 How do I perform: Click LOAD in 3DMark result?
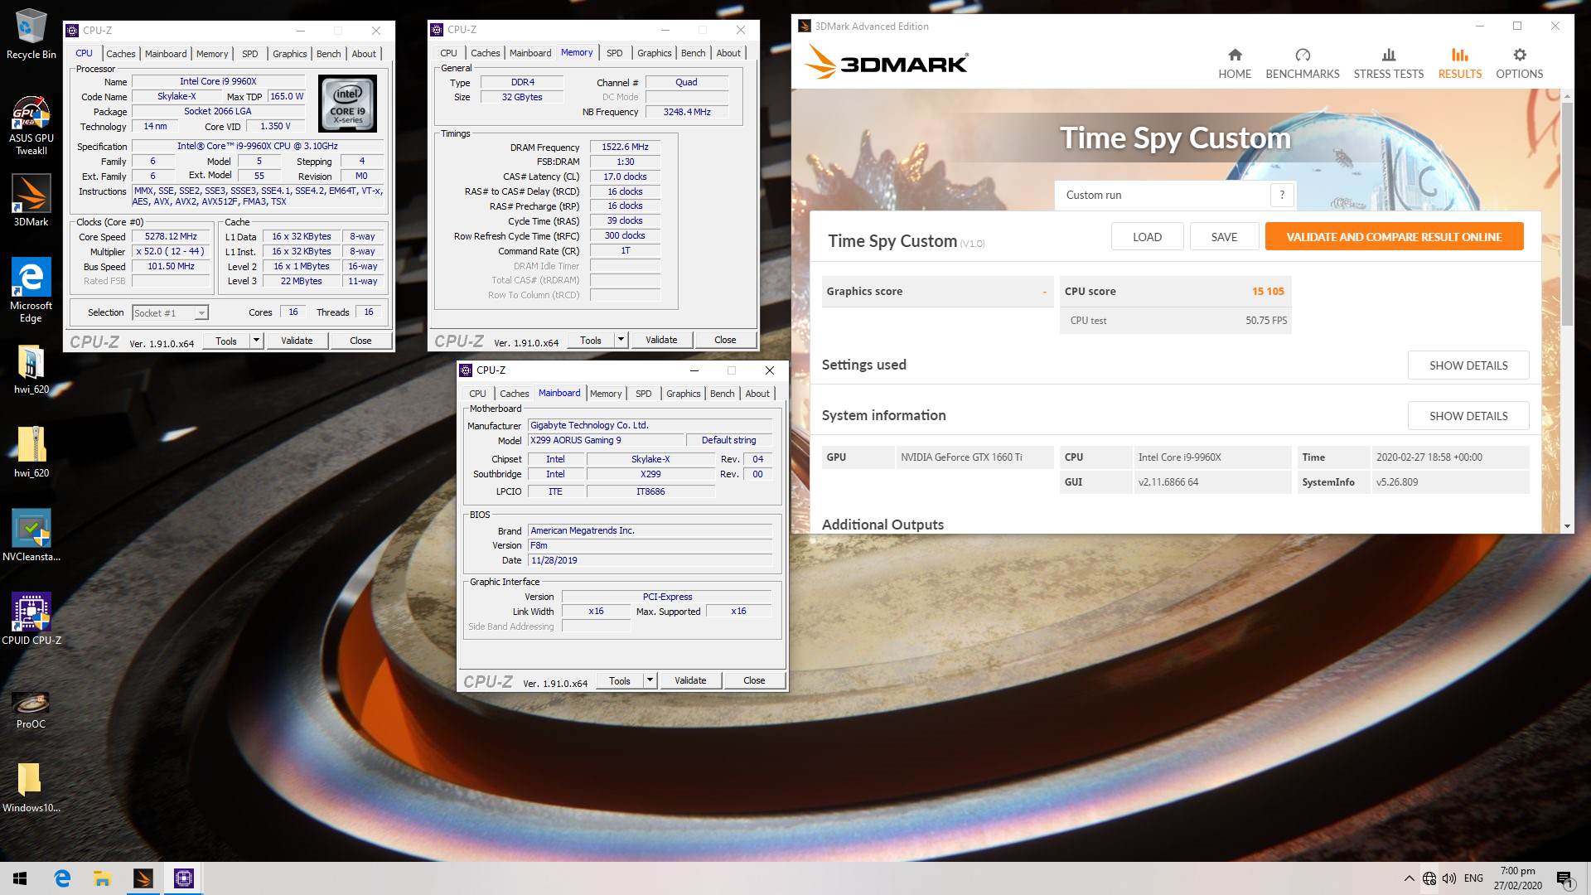[1147, 237]
